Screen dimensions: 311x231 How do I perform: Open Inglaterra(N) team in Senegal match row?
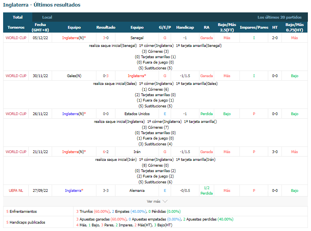[74, 38]
